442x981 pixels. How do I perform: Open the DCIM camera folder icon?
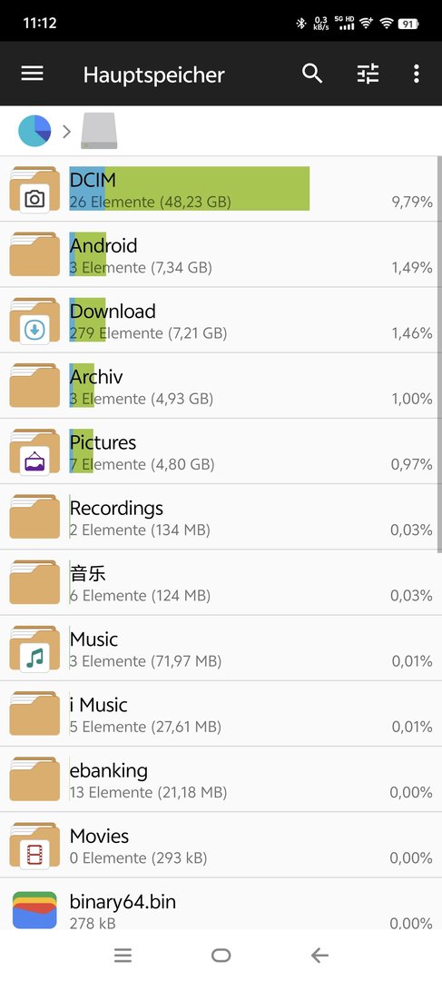click(x=34, y=189)
